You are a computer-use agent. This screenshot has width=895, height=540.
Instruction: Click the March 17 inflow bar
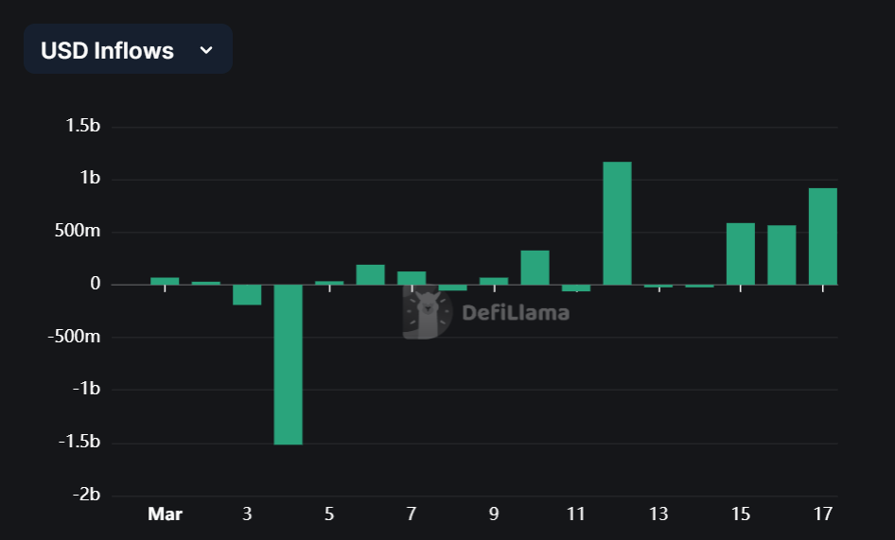tap(823, 236)
